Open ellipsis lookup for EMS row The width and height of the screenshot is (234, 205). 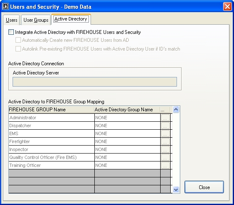pyautogui.click(x=165, y=133)
